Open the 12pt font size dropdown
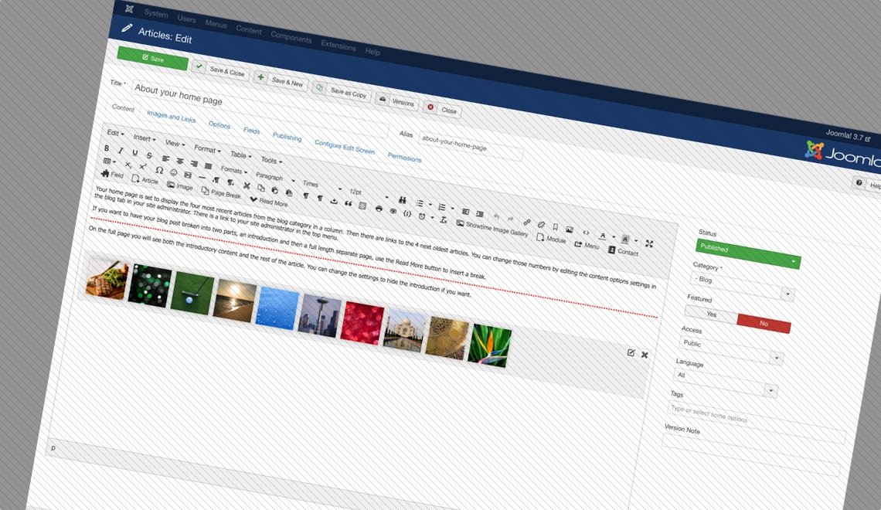 (x=369, y=194)
